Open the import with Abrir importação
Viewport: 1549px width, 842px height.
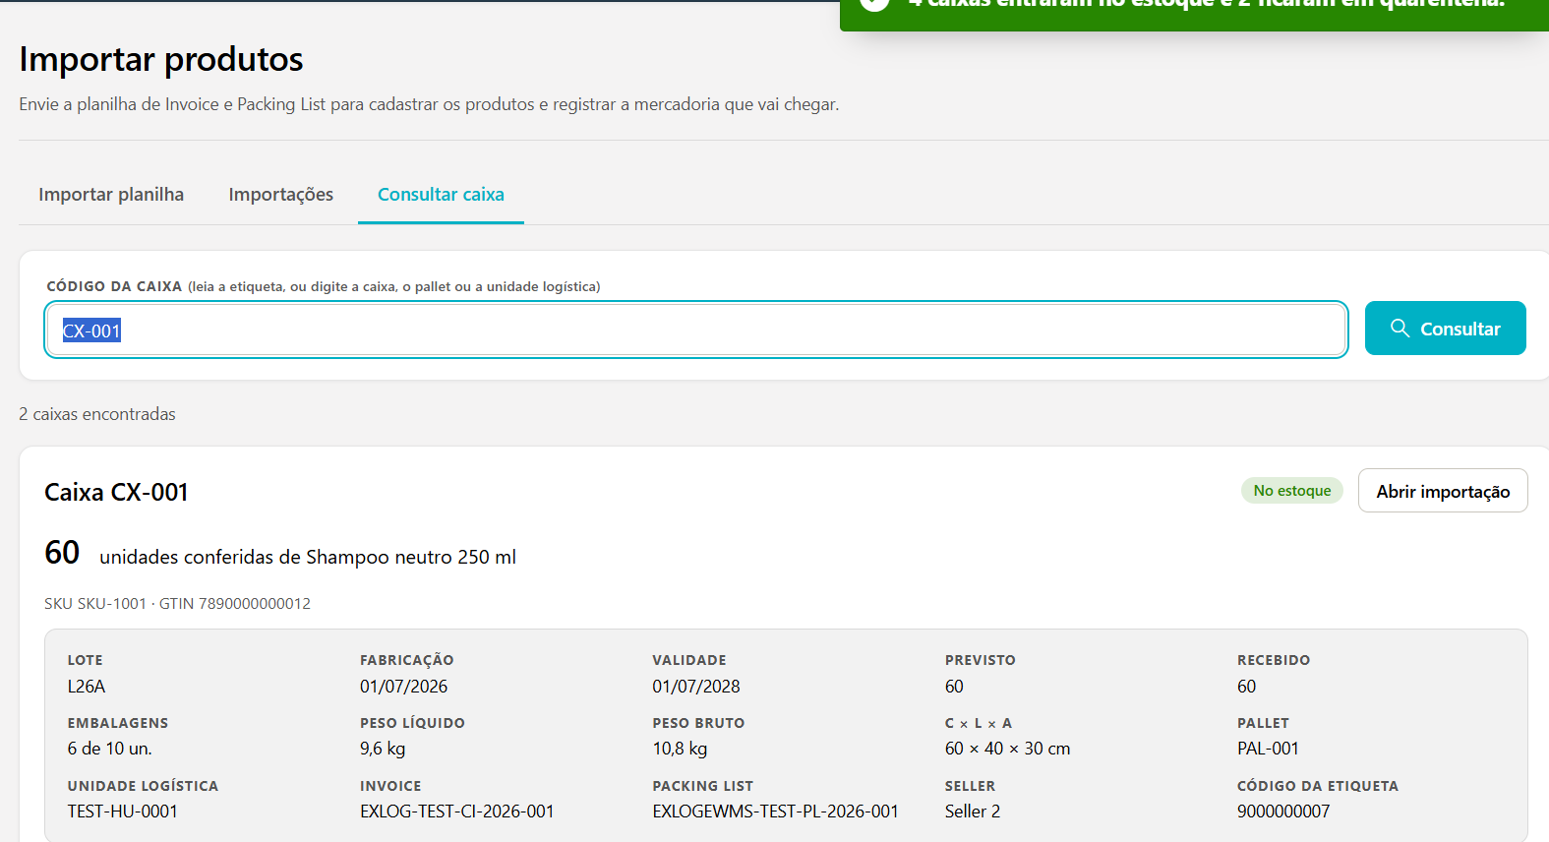tap(1443, 491)
